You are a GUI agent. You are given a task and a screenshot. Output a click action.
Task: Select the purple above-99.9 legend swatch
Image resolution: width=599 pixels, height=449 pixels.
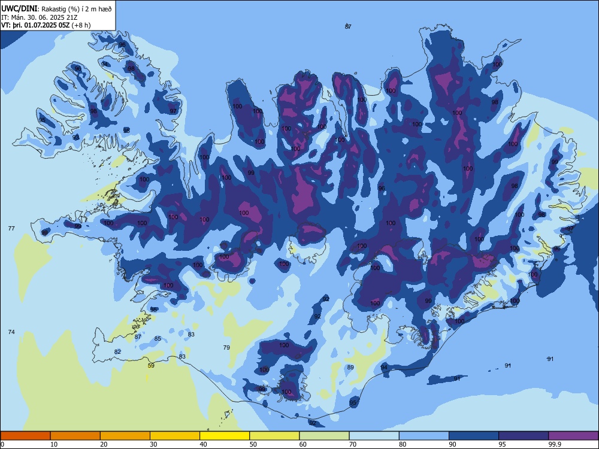pyautogui.click(x=573, y=436)
